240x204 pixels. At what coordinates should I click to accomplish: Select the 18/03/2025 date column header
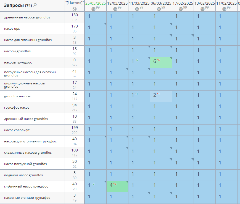pyautogui.click(x=117, y=3)
